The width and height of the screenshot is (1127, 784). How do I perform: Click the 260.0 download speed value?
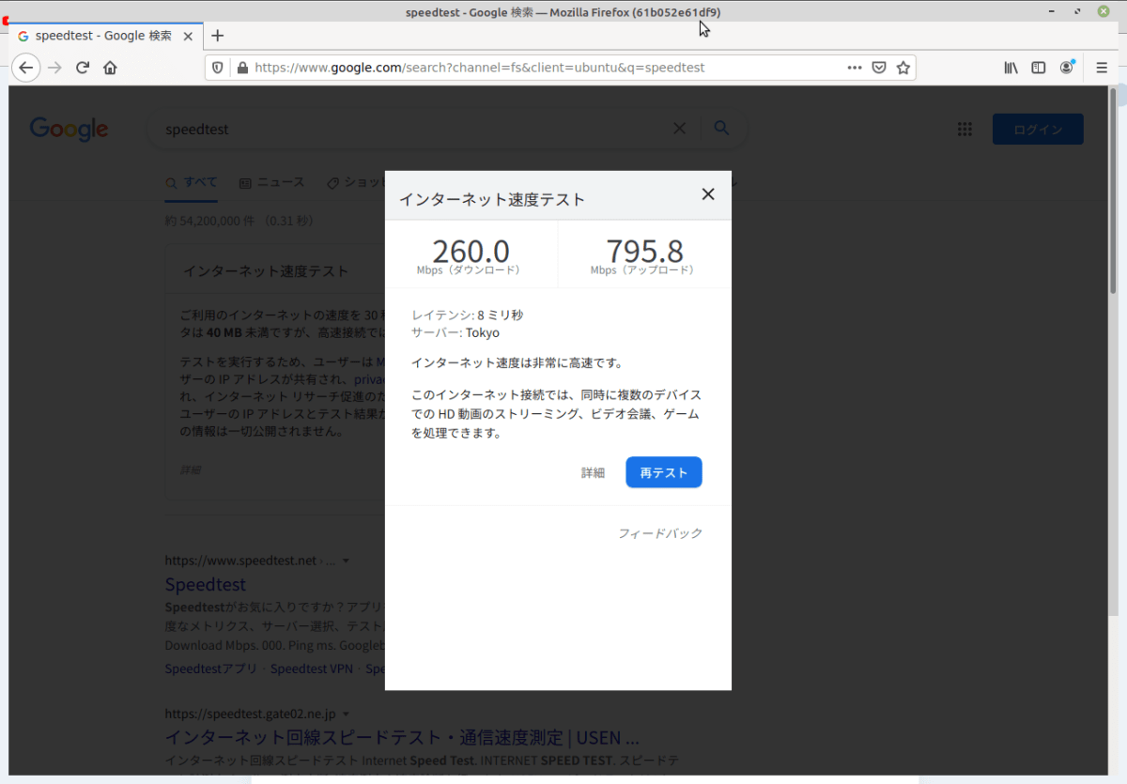coord(471,251)
